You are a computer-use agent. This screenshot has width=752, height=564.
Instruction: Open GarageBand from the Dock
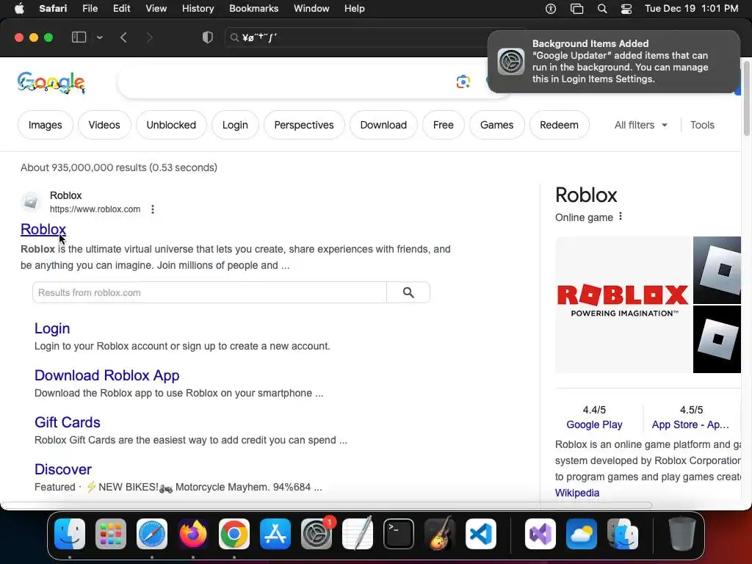pos(439,534)
